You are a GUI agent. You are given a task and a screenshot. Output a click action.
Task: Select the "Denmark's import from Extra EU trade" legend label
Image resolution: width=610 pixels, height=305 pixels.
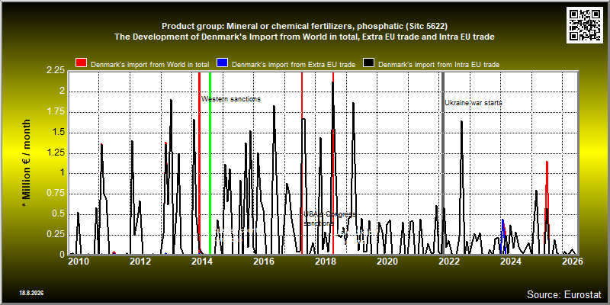(294, 65)
